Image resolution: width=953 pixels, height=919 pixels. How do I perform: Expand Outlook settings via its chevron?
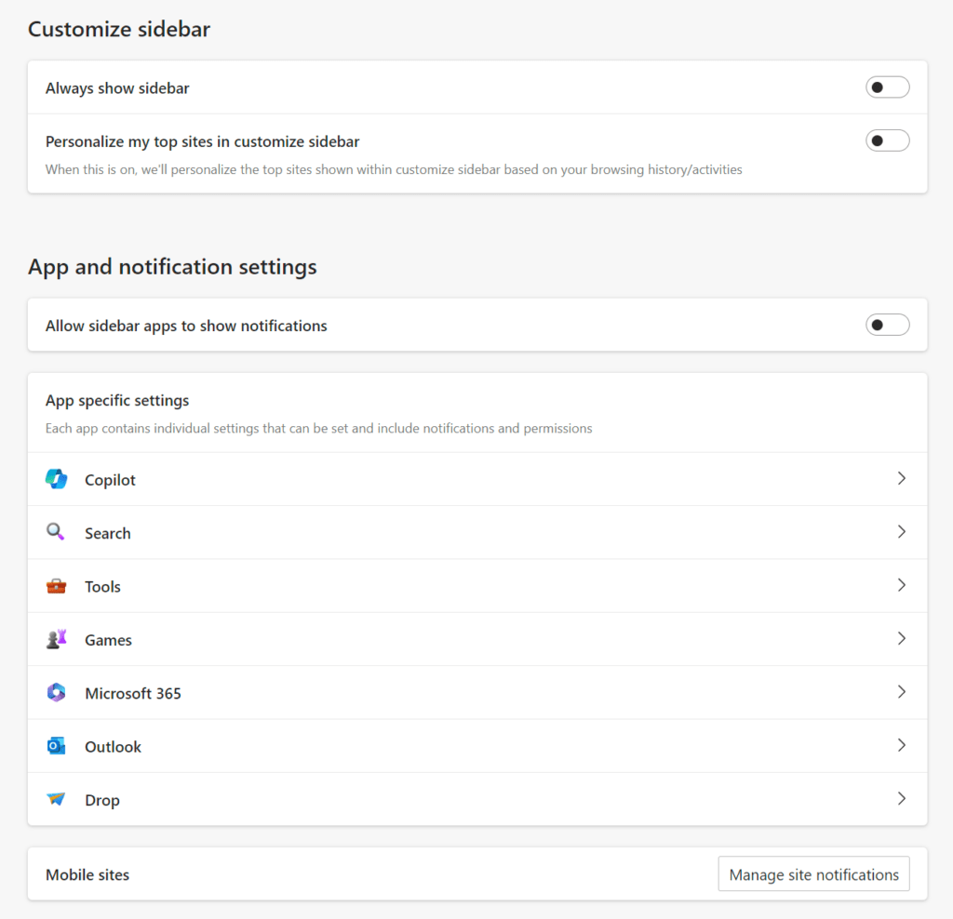[x=901, y=746]
